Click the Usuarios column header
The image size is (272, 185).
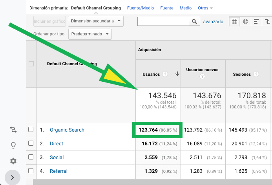(x=151, y=74)
